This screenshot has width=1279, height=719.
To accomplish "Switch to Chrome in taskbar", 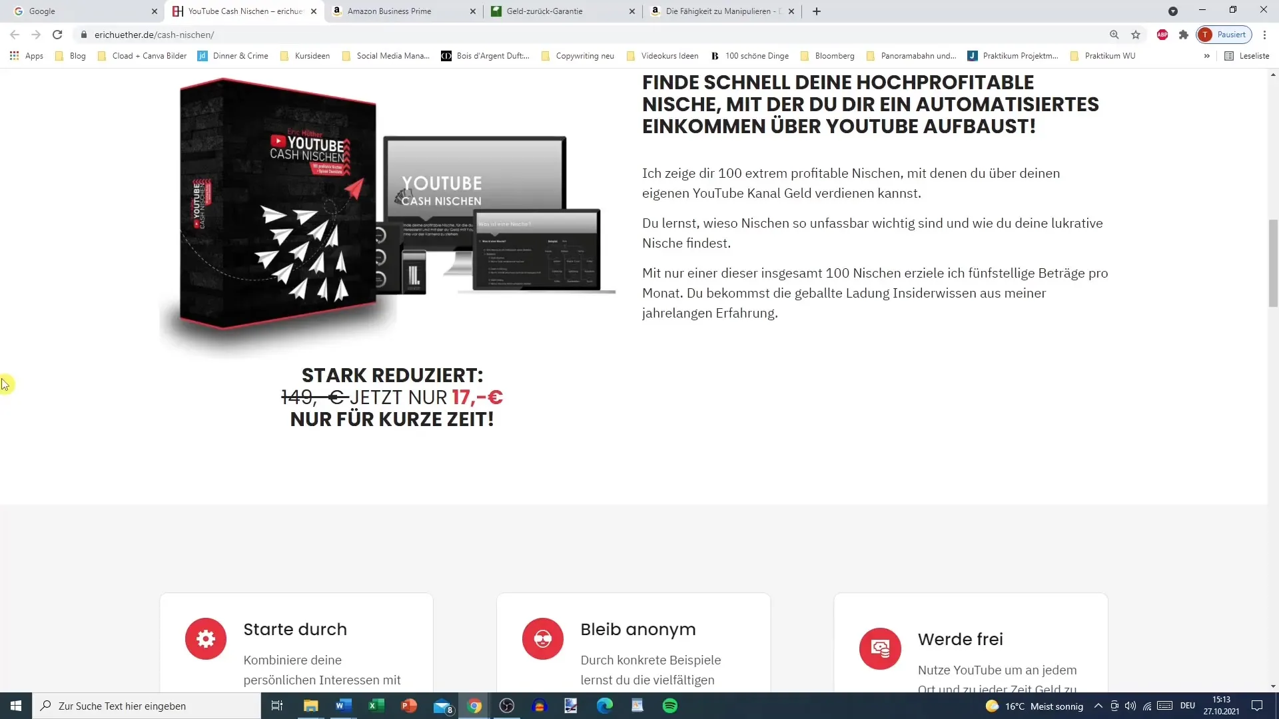I will tap(474, 706).
